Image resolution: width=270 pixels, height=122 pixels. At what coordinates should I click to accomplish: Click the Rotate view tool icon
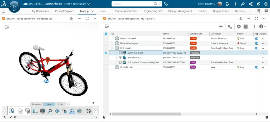coord(64,111)
